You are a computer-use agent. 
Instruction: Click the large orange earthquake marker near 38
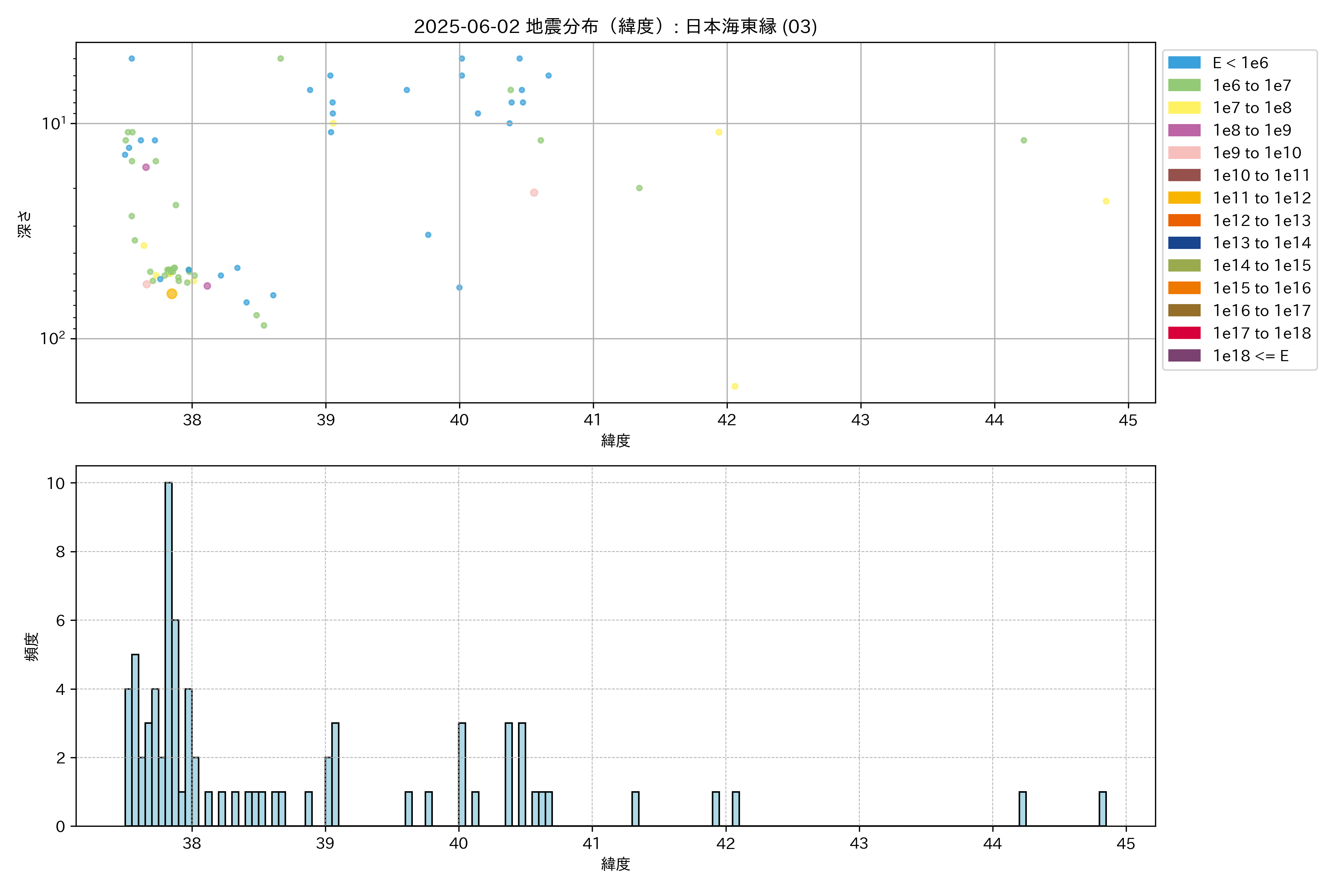coord(172,294)
